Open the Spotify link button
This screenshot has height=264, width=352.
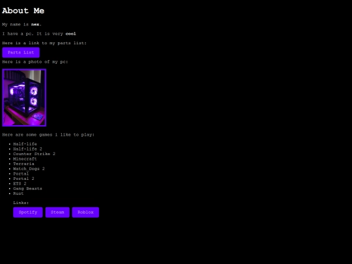(x=28, y=212)
